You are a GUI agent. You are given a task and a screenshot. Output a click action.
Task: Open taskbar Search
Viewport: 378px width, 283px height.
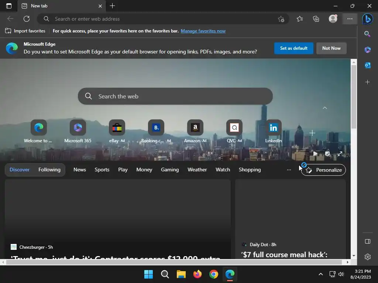click(x=165, y=274)
